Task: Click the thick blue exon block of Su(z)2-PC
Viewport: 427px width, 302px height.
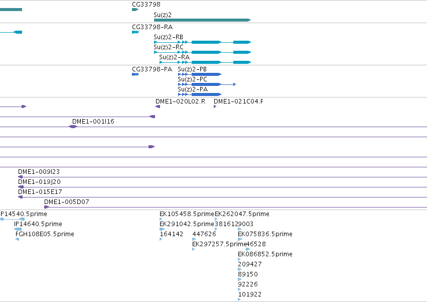Action: (206, 84)
